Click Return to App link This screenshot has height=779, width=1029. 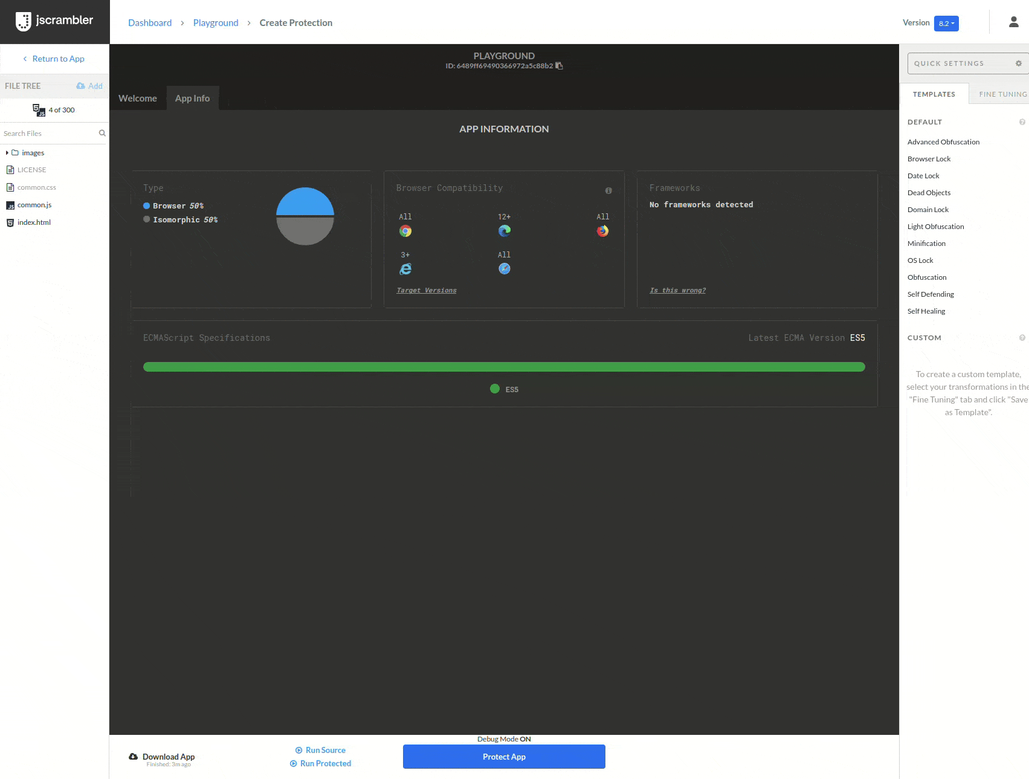(54, 59)
